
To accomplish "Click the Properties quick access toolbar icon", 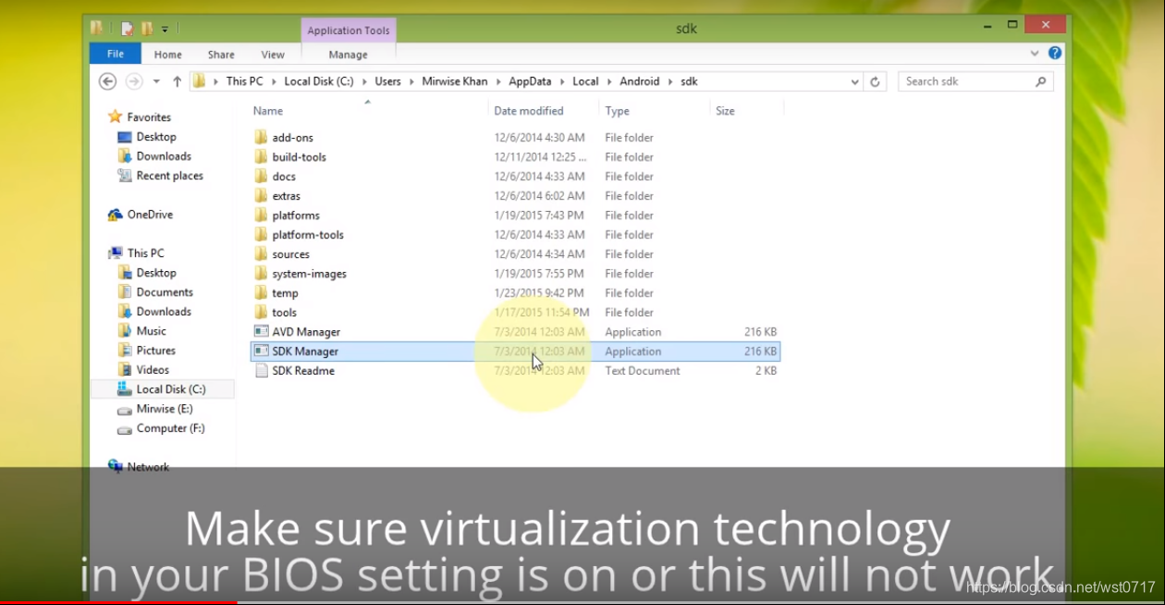I will 128,28.
